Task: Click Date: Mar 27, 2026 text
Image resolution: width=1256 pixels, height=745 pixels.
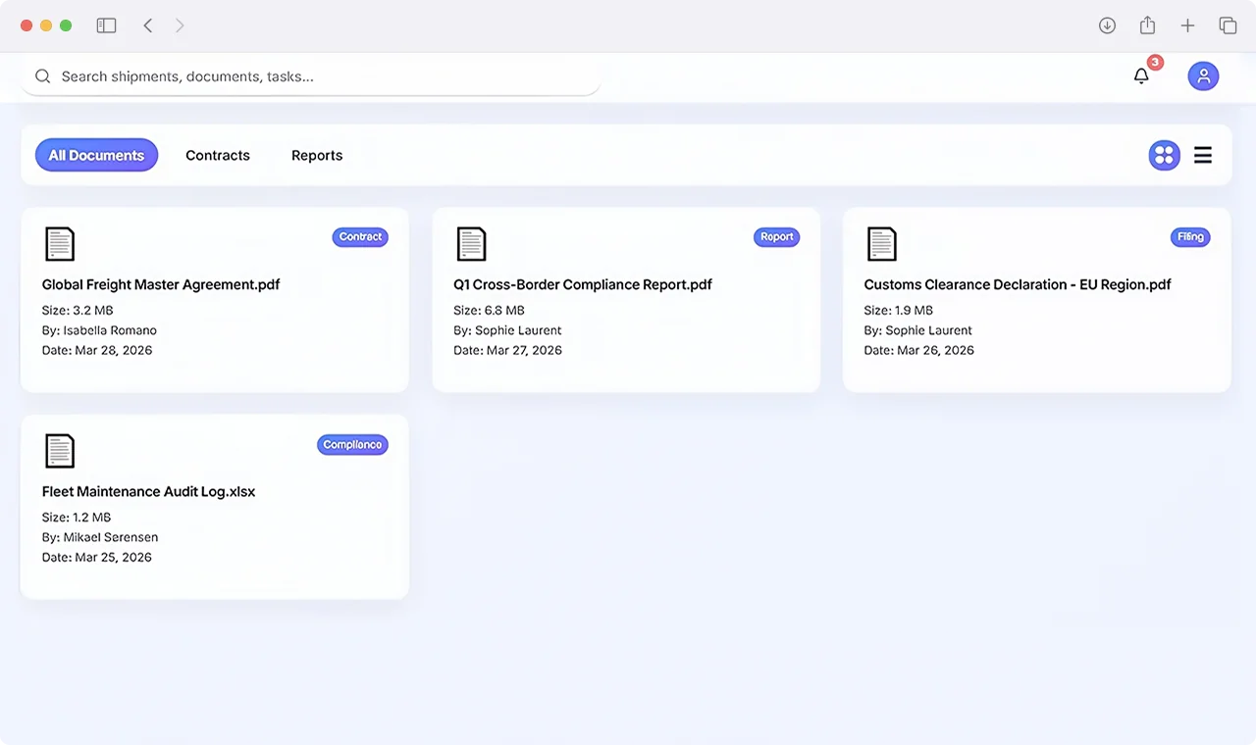Action: pos(507,350)
